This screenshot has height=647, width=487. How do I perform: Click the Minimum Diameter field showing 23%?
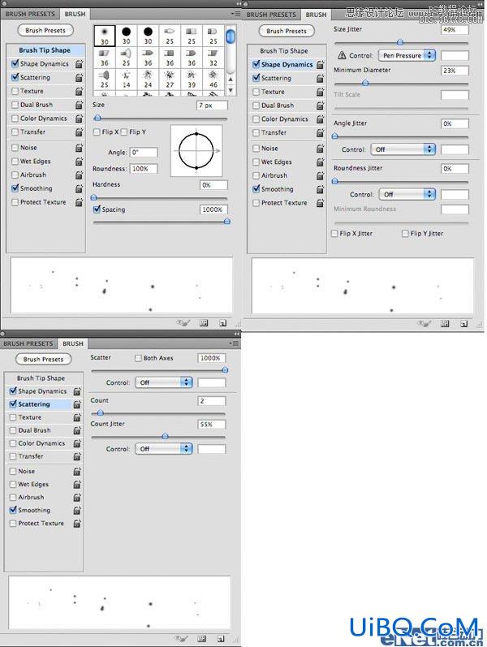click(x=455, y=71)
